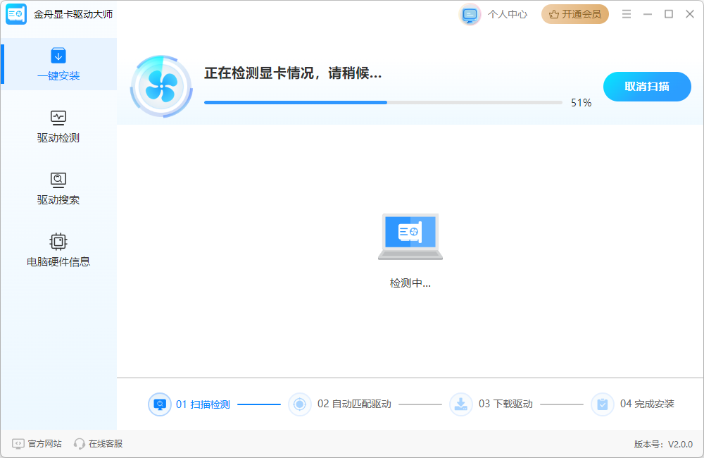
Task: View 电脑硬件信息 via its chip icon
Action: click(x=58, y=242)
